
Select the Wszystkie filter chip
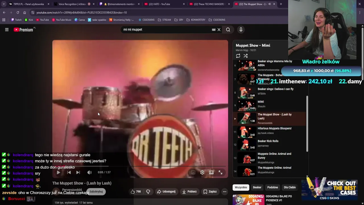241,187
